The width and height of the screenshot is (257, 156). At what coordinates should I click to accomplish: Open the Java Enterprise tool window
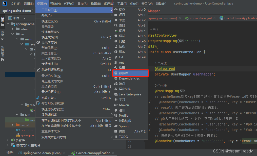point(130,94)
